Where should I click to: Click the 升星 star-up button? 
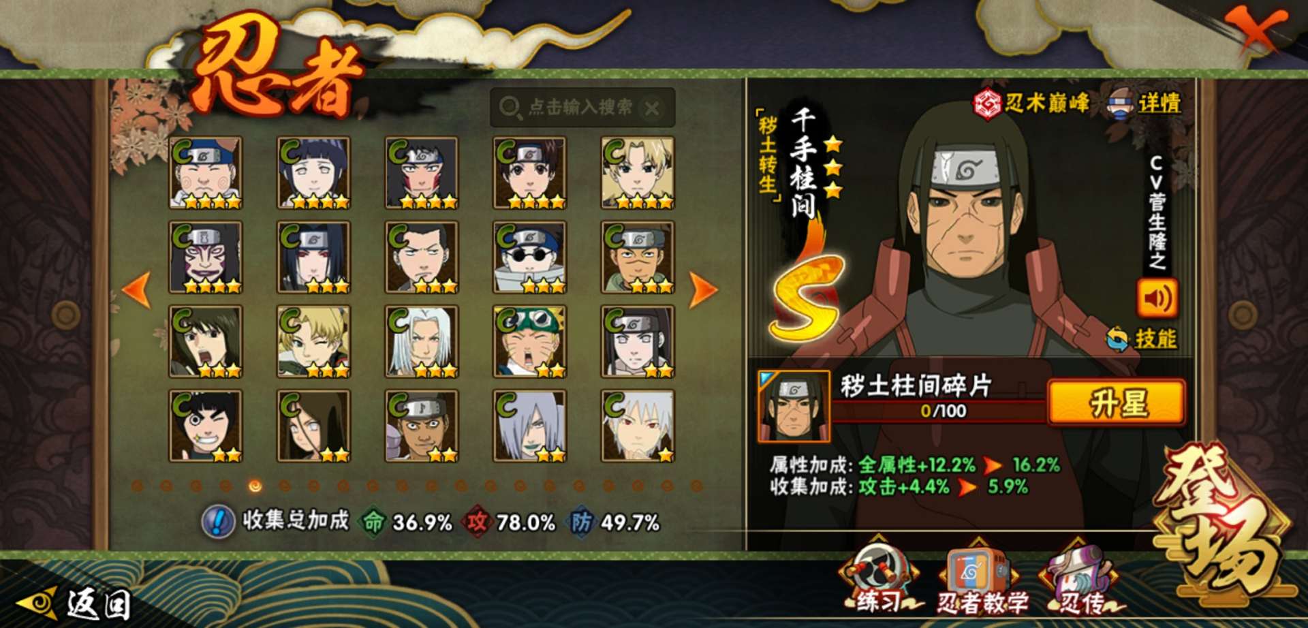1117,403
